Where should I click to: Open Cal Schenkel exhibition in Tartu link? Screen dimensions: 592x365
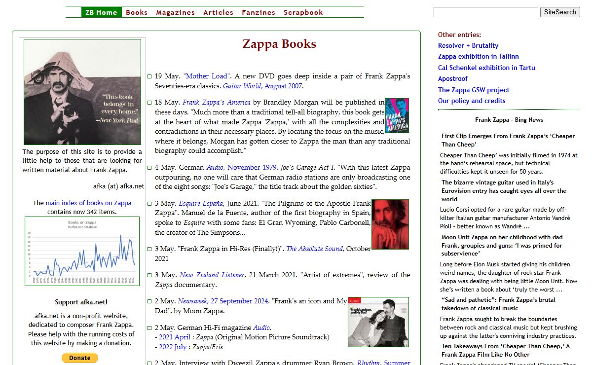pyautogui.click(x=486, y=68)
